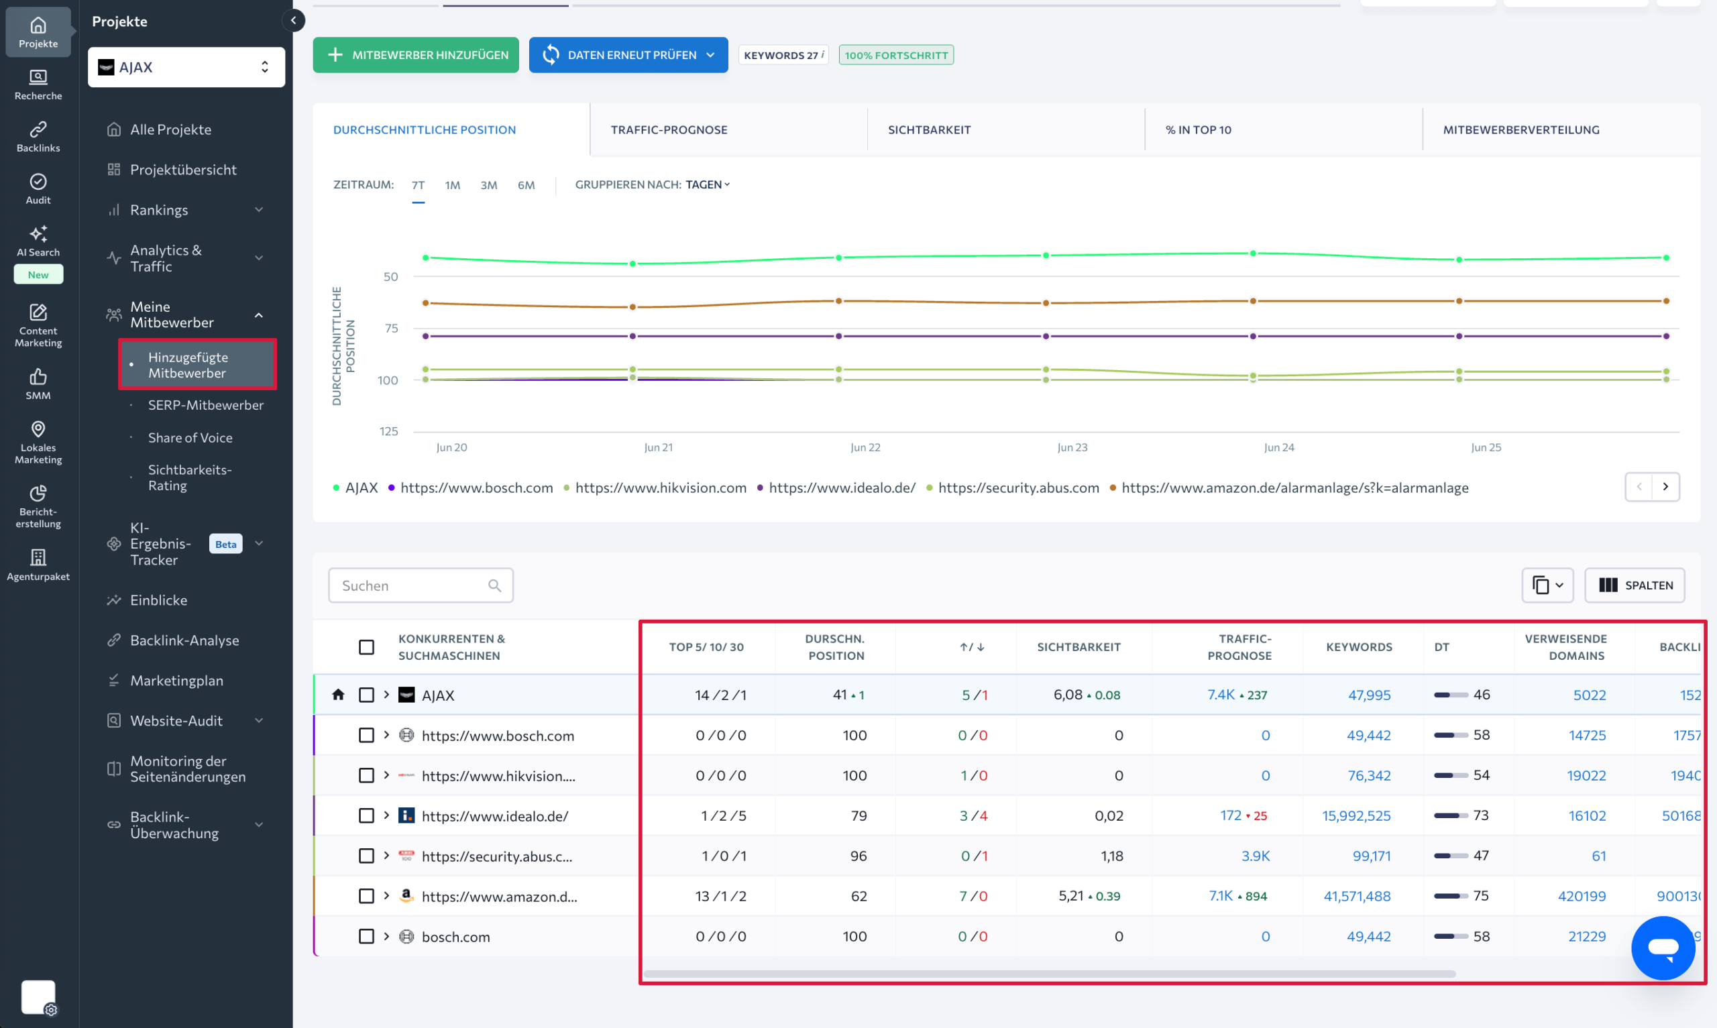The width and height of the screenshot is (1717, 1028).
Task: Check the hikvision row checkbox
Action: (x=366, y=775)
